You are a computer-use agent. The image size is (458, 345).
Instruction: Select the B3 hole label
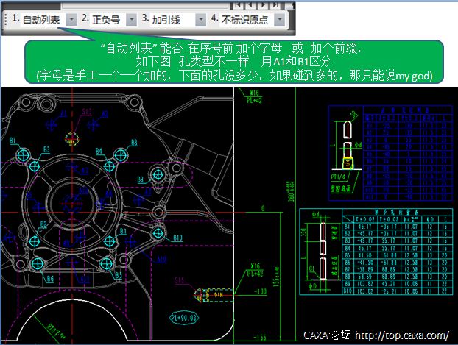[x=46, y=150]
